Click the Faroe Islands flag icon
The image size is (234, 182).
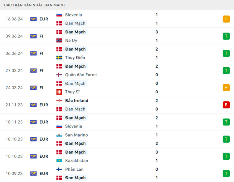59,75
